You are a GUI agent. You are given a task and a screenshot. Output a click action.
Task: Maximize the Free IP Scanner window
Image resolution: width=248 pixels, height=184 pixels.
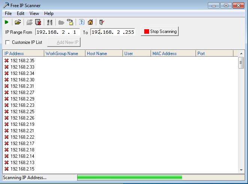pos(226,6)
